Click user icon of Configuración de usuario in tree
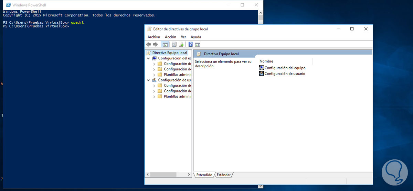This screenshot has height=191, width=413. (155, 80)
